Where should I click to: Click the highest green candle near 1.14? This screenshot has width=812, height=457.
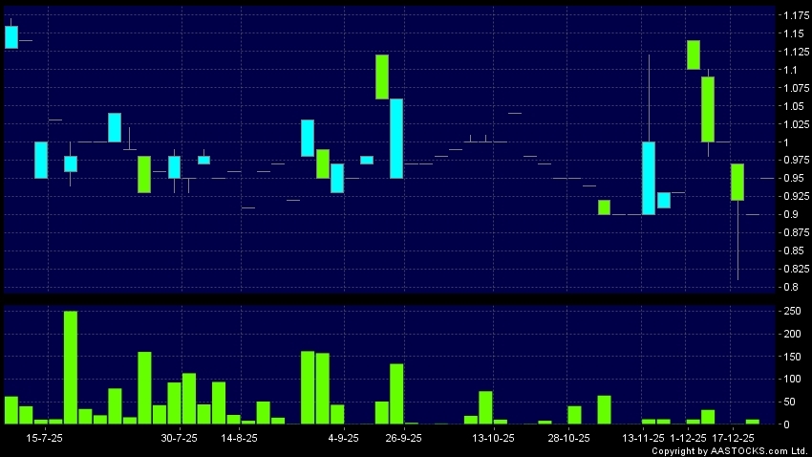[x=694, y=54]
